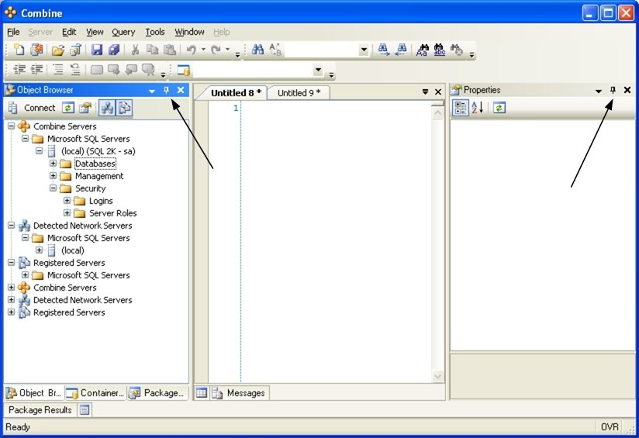Sort properties alphabetically with A-Z icon

(478, 108)
